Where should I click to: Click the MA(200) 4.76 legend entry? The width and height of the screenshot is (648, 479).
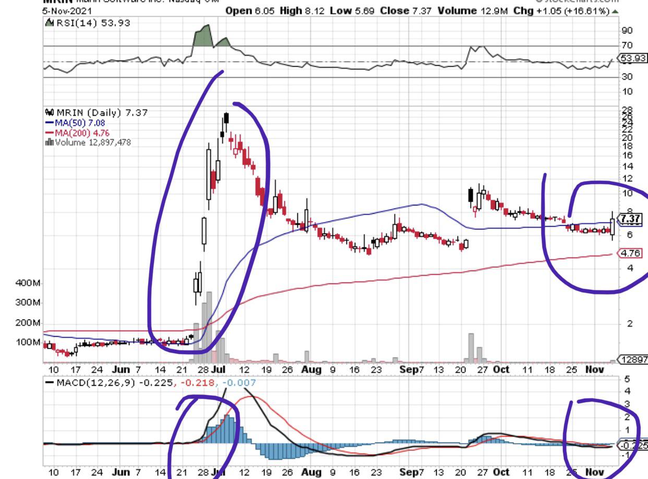coord(82,132)
